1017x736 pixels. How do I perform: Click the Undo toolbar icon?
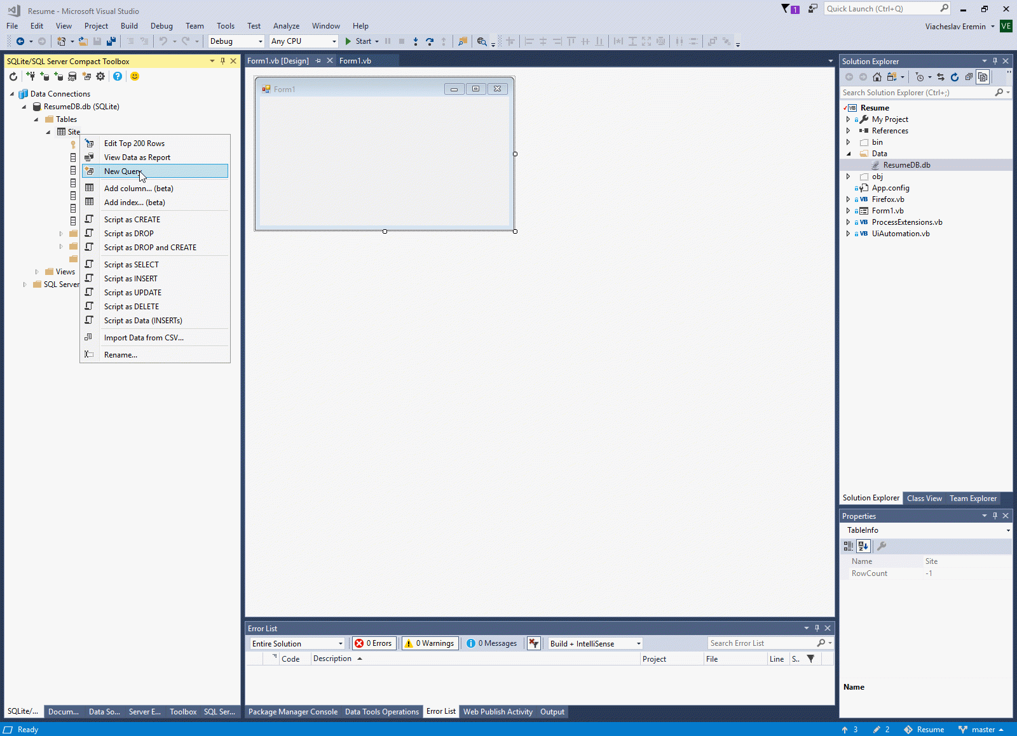pyautogui.click(x=163, y=41)
